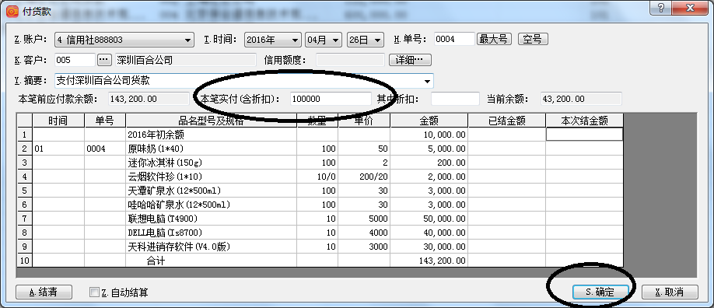This screenshot has width=714, height=308.
Task: Click the 深圳百合公司 customer name field
Action: [186, 60]
